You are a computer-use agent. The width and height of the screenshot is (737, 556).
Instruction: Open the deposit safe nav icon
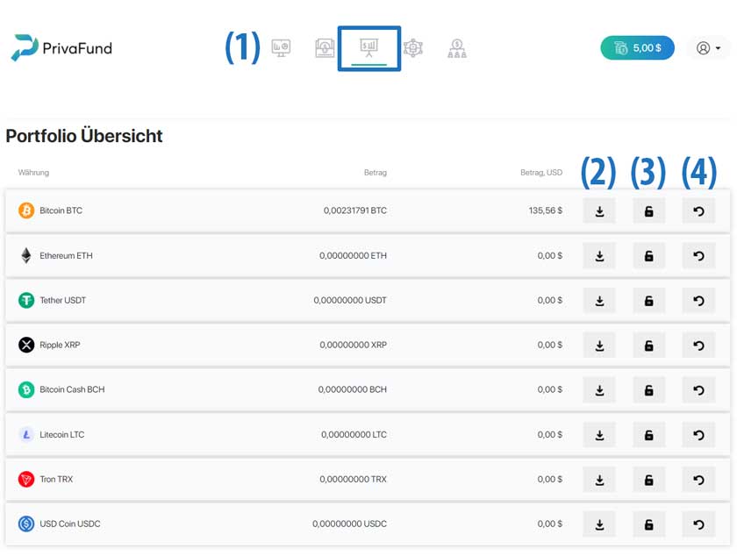(x=325, y=48)
